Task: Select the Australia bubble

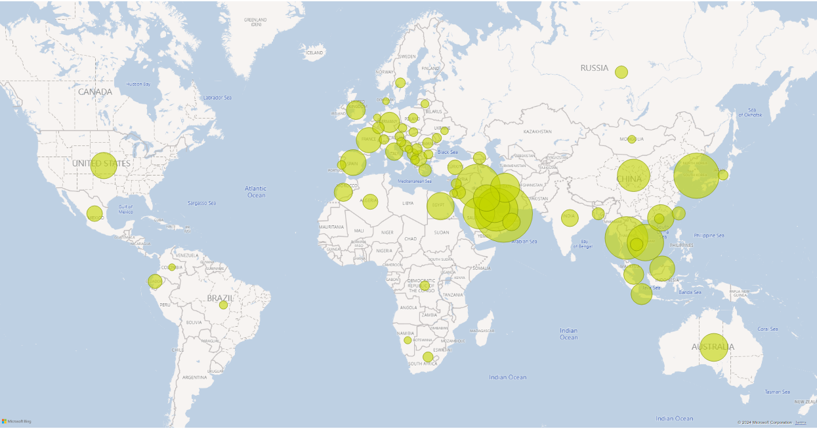Action: pyautogui.click(x=714, y=347)
